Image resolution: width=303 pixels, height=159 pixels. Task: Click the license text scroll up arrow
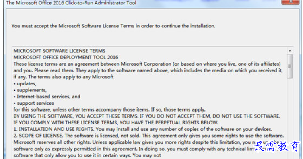pos(290,51)
